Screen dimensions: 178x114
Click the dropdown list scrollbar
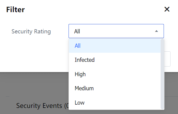(x=162, y=74)
